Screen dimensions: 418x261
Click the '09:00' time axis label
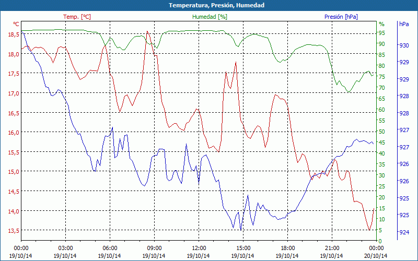point(154,248)
